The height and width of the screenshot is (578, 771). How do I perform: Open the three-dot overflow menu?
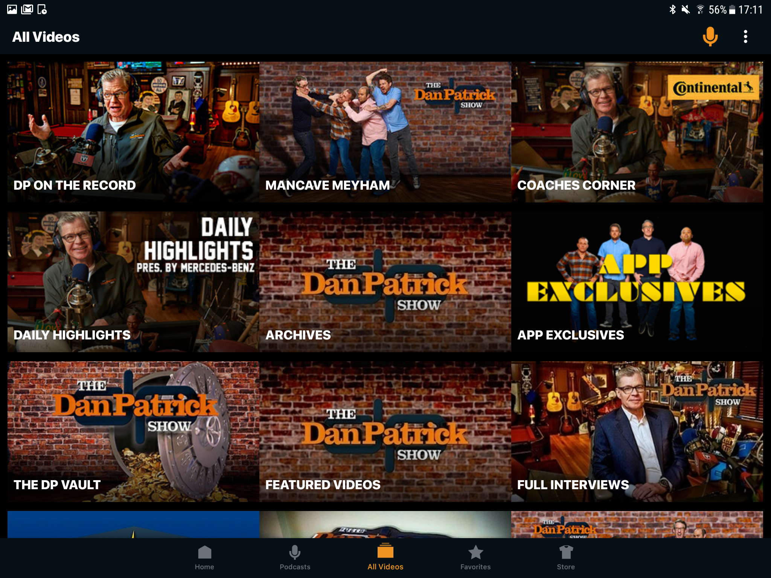(745, 37)
